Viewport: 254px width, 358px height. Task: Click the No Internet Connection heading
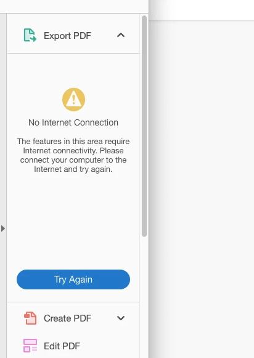coord(73,122)
